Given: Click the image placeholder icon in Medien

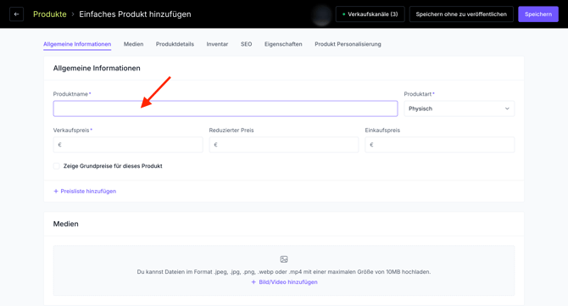Looking at the screenshot, I should (284, 259).
